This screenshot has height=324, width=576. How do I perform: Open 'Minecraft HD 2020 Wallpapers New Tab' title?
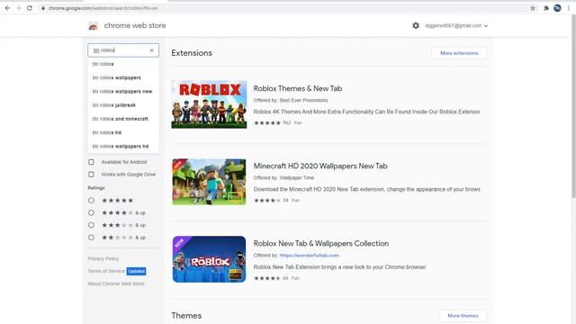(320, 166)
